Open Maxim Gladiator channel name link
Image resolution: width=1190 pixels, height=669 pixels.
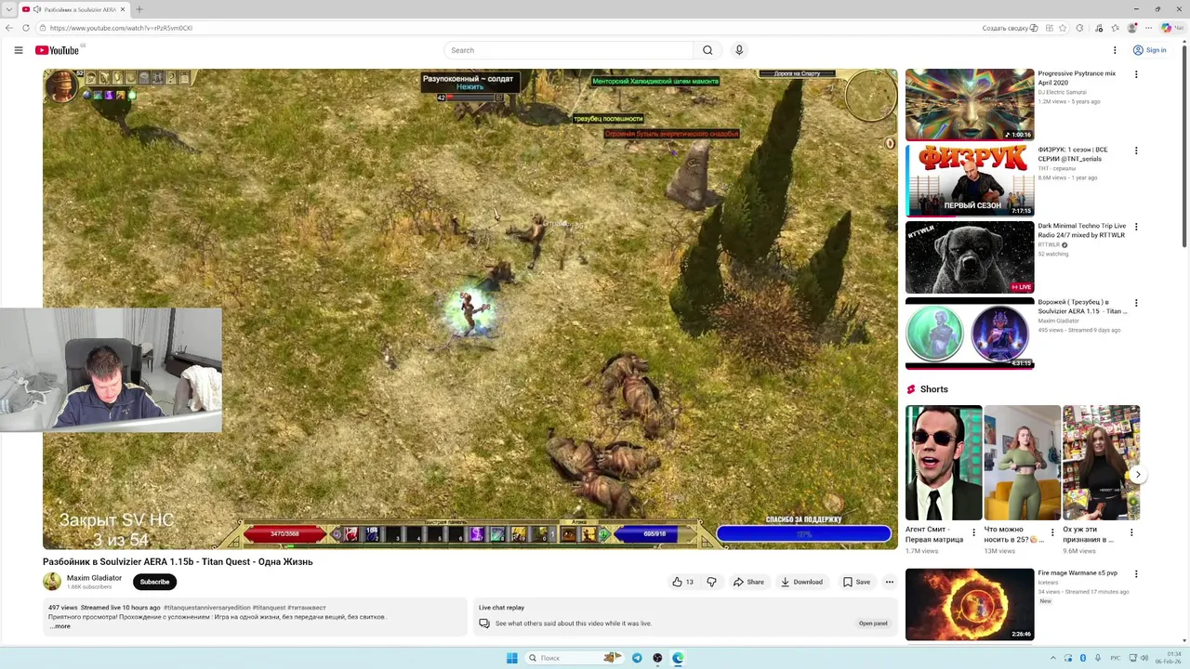[94, 578]
